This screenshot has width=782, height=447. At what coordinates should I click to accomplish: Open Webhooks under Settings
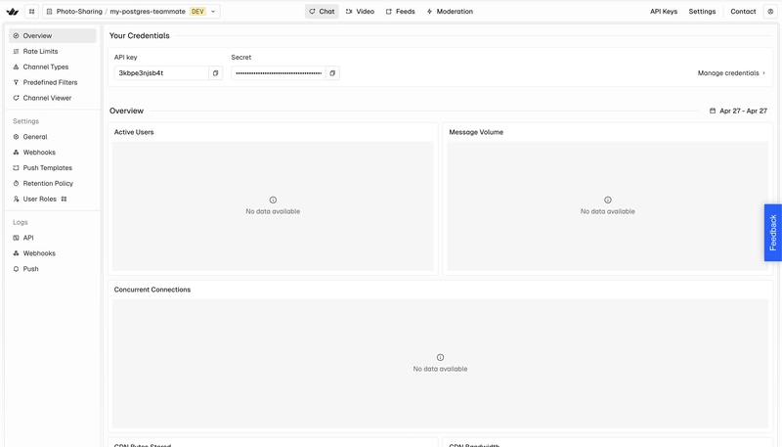click(53, 153)
